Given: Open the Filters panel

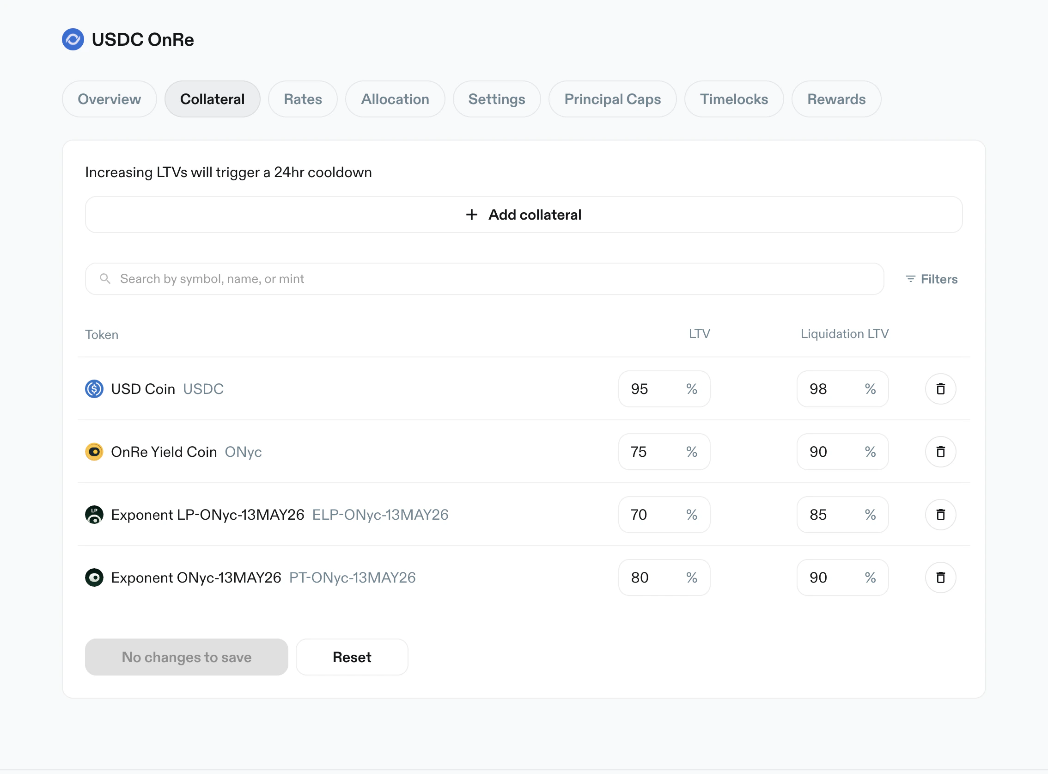Looking at the screenshot, I should click(x=932, y=279).
